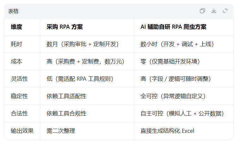Click cell '需二次整理'
Image resolution: width=246 pixels, height=141 pixels.
[x=61, y=131]
